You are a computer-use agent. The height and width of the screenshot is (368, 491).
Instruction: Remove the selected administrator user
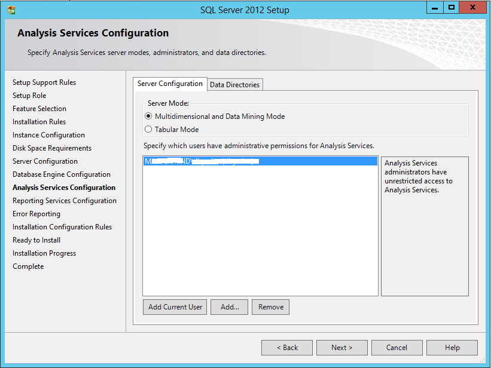271,307
